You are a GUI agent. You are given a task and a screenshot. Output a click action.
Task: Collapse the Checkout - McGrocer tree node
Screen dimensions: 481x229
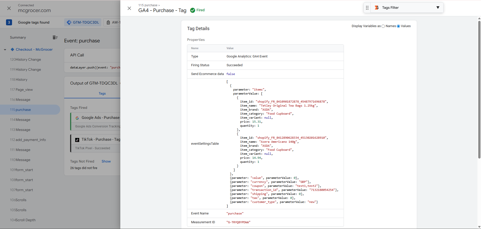5,50
